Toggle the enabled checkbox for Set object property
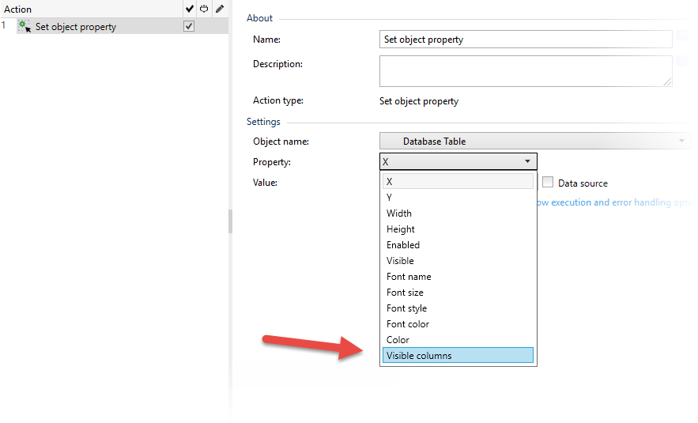The width and height of the screenshot is (698, 423). click(x=189, y=26)
